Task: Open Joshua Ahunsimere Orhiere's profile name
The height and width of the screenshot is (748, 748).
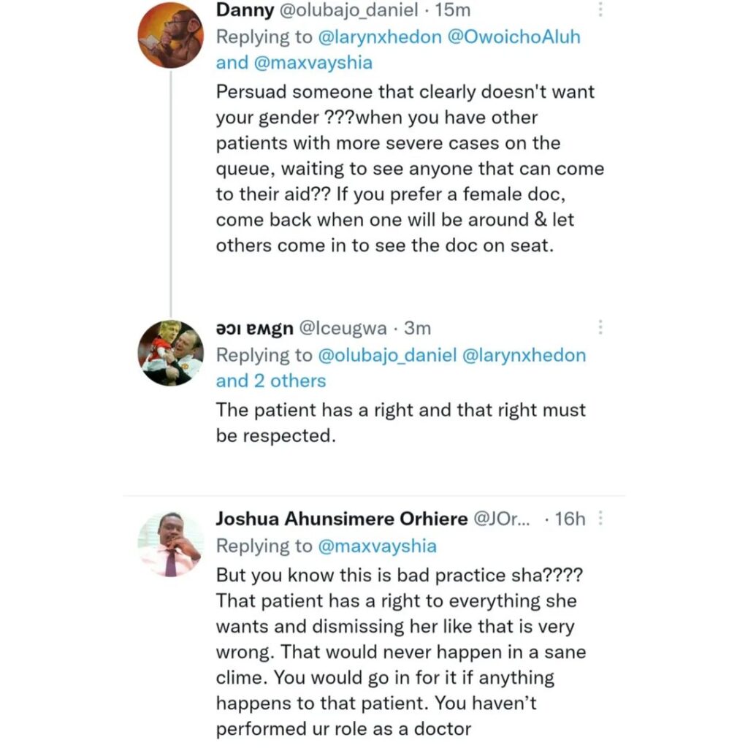Action: pos(342,519)
